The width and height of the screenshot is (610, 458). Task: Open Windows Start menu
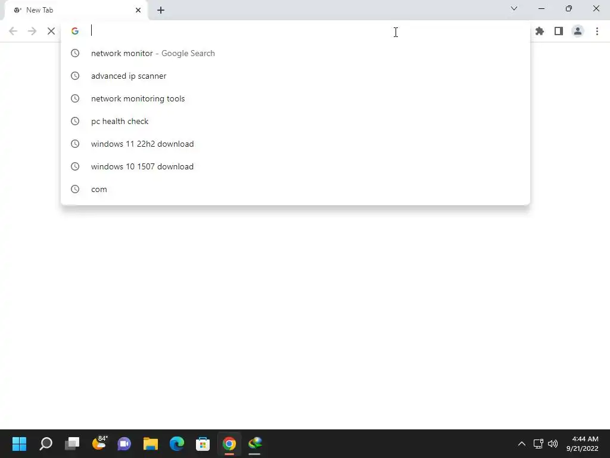[x=20, y=444]
